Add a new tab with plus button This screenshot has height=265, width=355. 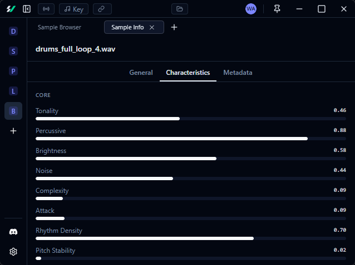174,27
